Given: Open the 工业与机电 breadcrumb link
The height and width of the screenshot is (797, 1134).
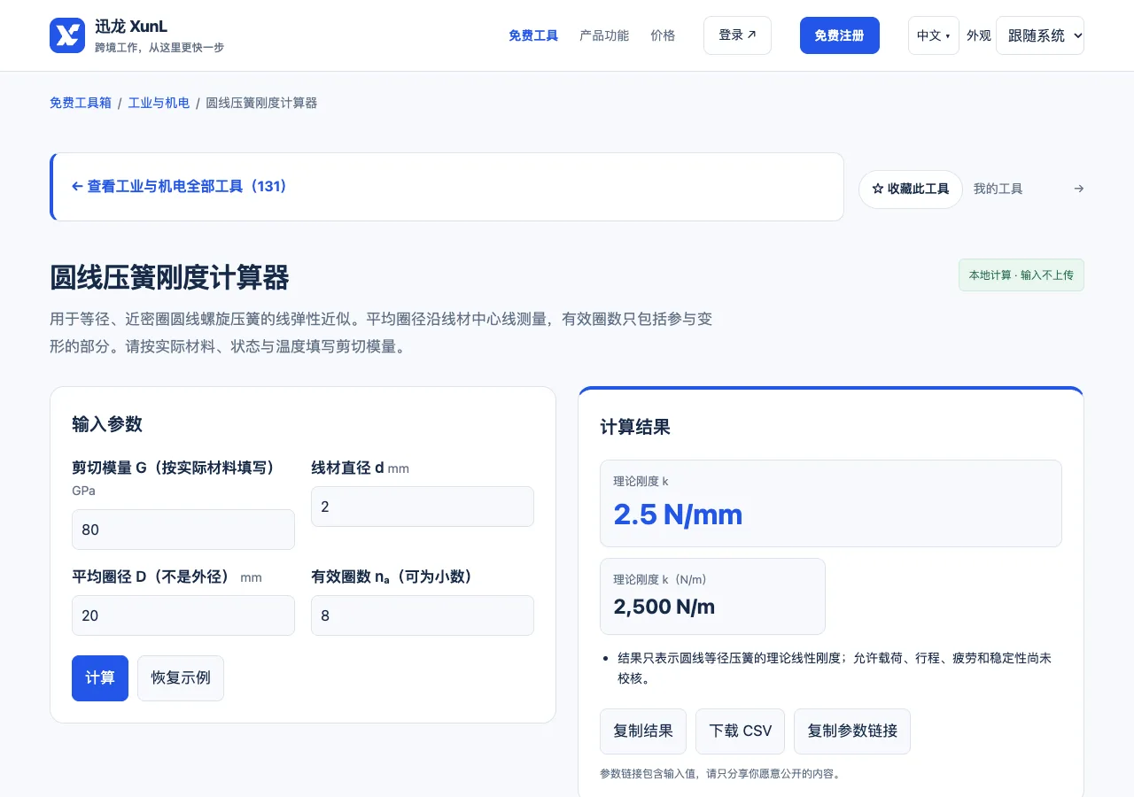Looking at the screenshot, I should pos(159,103).
